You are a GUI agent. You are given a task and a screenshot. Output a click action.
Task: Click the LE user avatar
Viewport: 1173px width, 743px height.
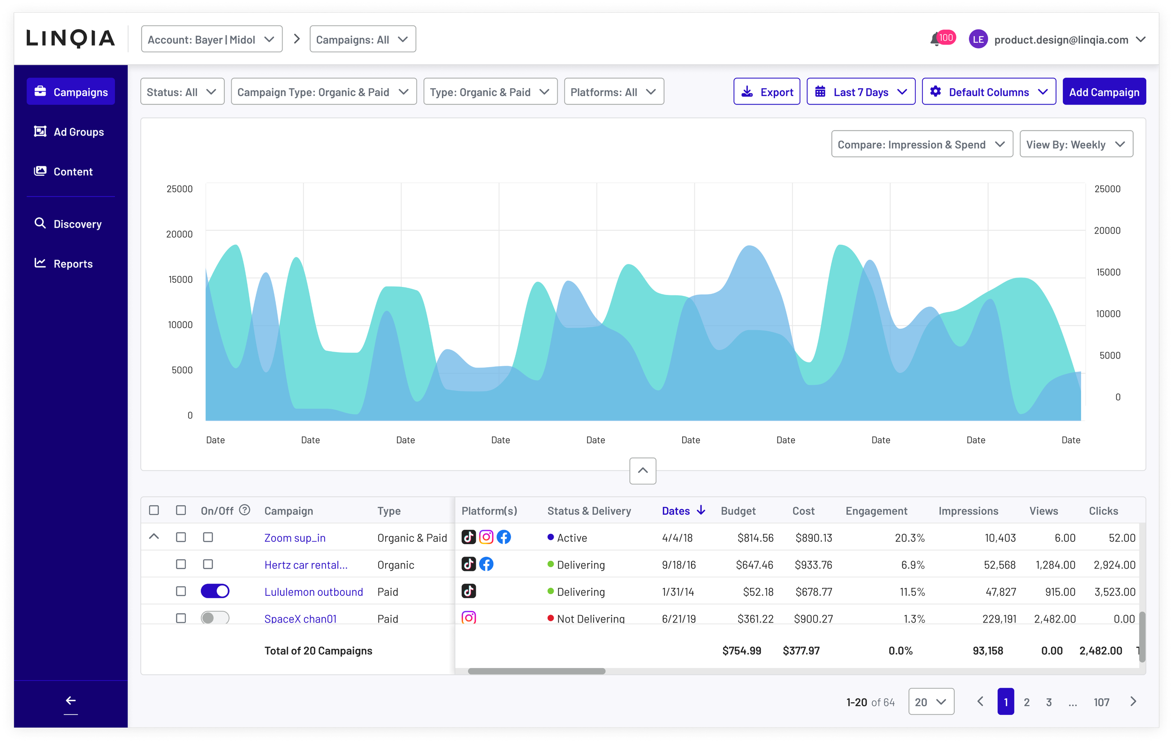[978, 39]
